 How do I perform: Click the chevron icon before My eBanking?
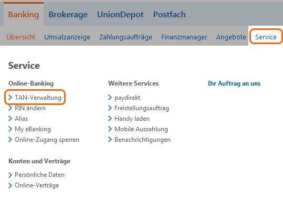11,129
